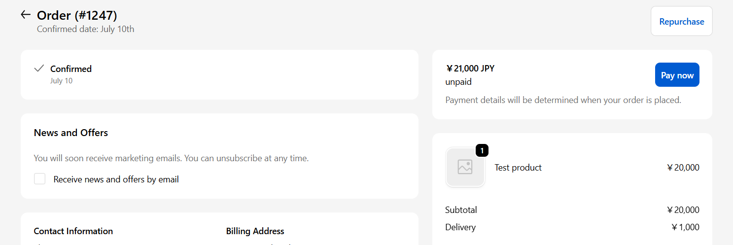This screenshot has height=245, width=733.
Task: Click the ¥21,000 JPY total amount
Action: click(470, 69)
